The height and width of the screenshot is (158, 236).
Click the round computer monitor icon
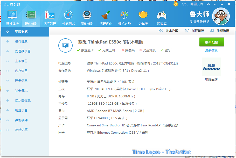65,45
